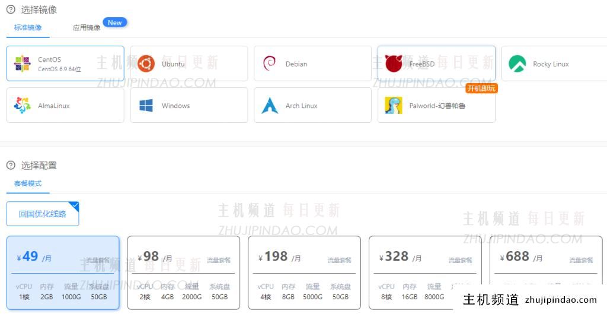Click the help icon beside 选择配置

(11, 165)
